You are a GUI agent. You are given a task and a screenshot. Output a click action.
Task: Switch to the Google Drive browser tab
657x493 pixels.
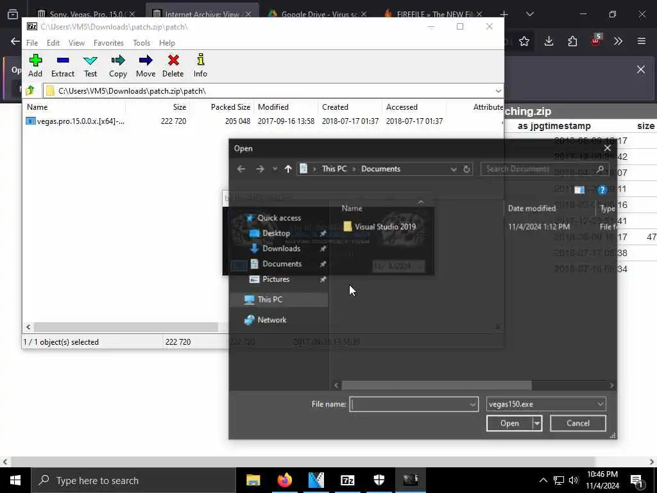click(x=318, y=14)
